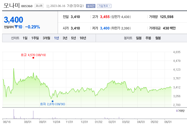Image resolution: width=187 pixels, height=128 pixels.
Task: Click the 01/02 x-axis date label
Action: pos(99,122)
